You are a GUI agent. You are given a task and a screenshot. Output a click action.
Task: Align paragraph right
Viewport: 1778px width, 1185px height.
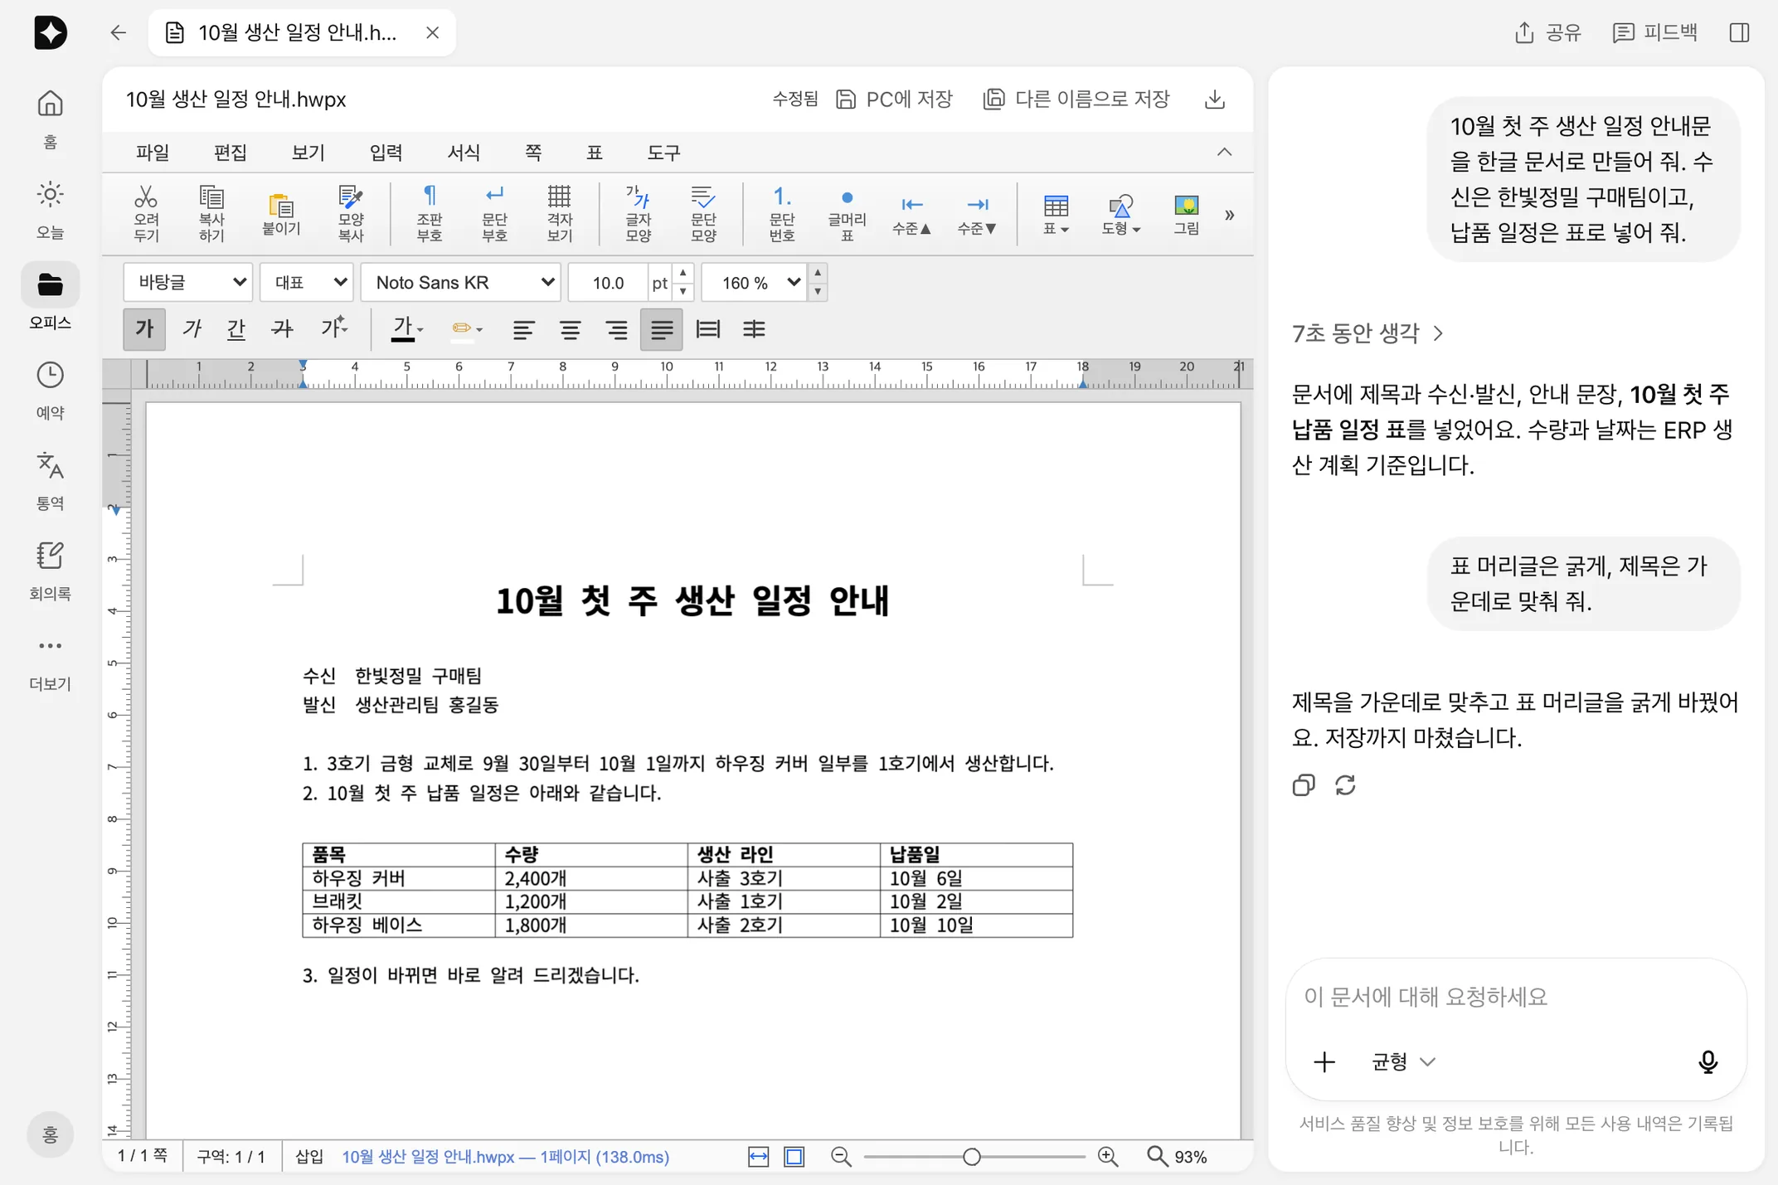[x=616, y=329]
